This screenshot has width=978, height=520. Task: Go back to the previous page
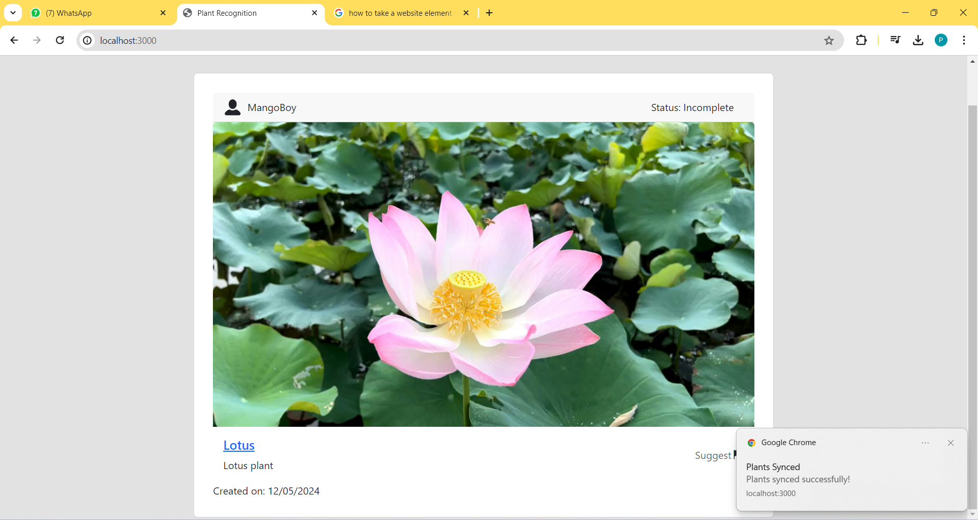coord(14,40)
